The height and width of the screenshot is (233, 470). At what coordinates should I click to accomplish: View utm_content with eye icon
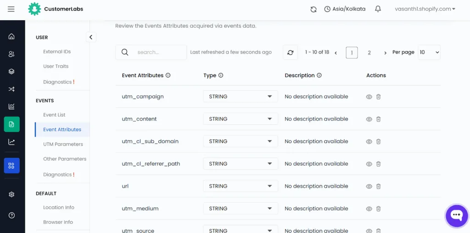(x=369, y=119)
